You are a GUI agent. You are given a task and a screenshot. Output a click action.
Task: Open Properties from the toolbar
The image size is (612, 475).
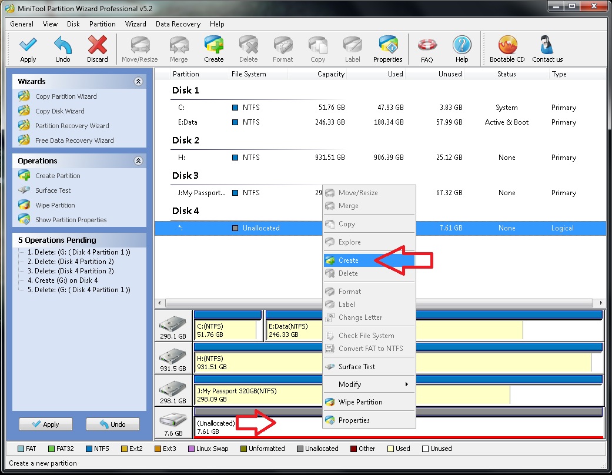coord(387,45)
